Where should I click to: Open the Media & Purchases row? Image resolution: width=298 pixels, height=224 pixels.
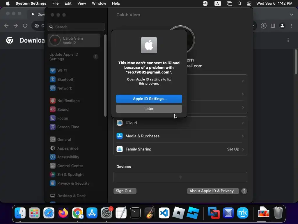180,136
